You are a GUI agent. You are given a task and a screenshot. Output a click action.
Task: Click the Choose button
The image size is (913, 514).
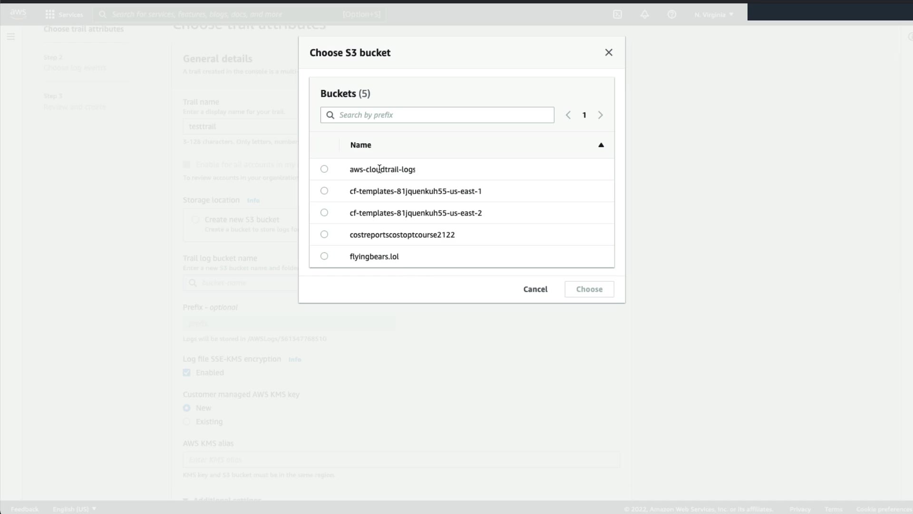[589, 289]
